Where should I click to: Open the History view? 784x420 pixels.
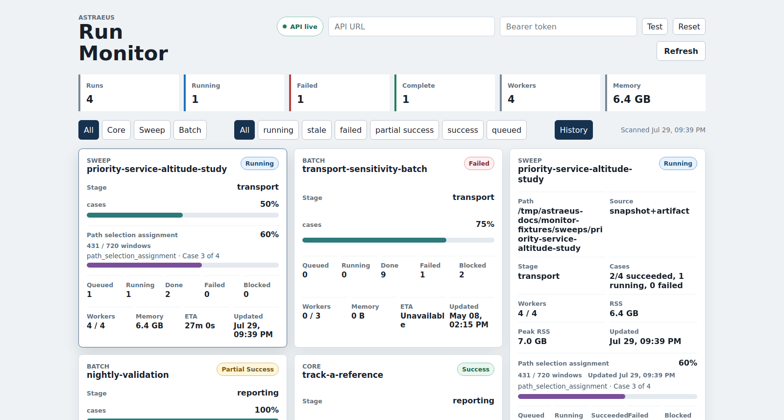[x=574, y=130]
